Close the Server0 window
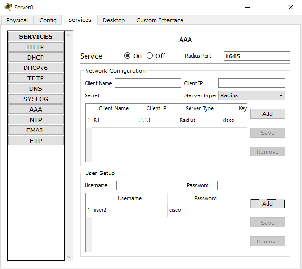Viewport: 302px width, 269px height. coord(291,7)
